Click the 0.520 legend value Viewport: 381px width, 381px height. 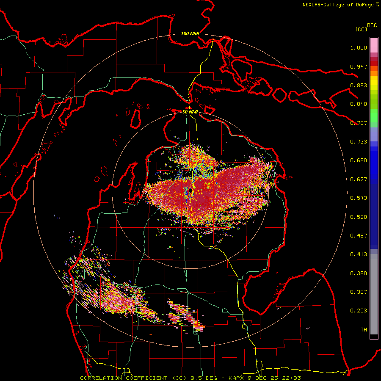(359, 217)
